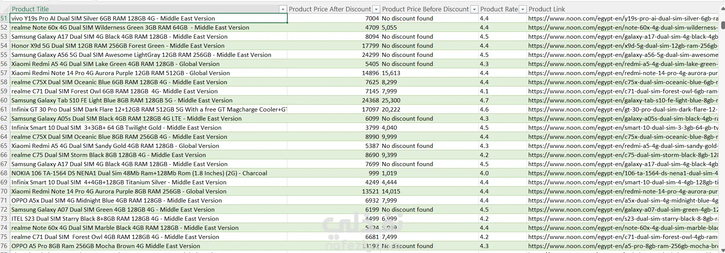Click the scroll up arrow of scrollbar
Screen dimensions: 725x253
coord(723,9)
